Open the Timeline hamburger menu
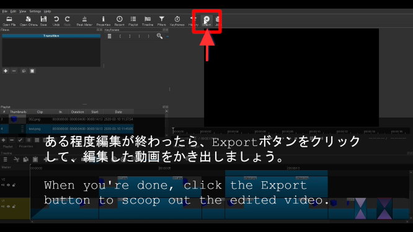The height and width of the screenshot is (232, 413). [x=5, y=159]
